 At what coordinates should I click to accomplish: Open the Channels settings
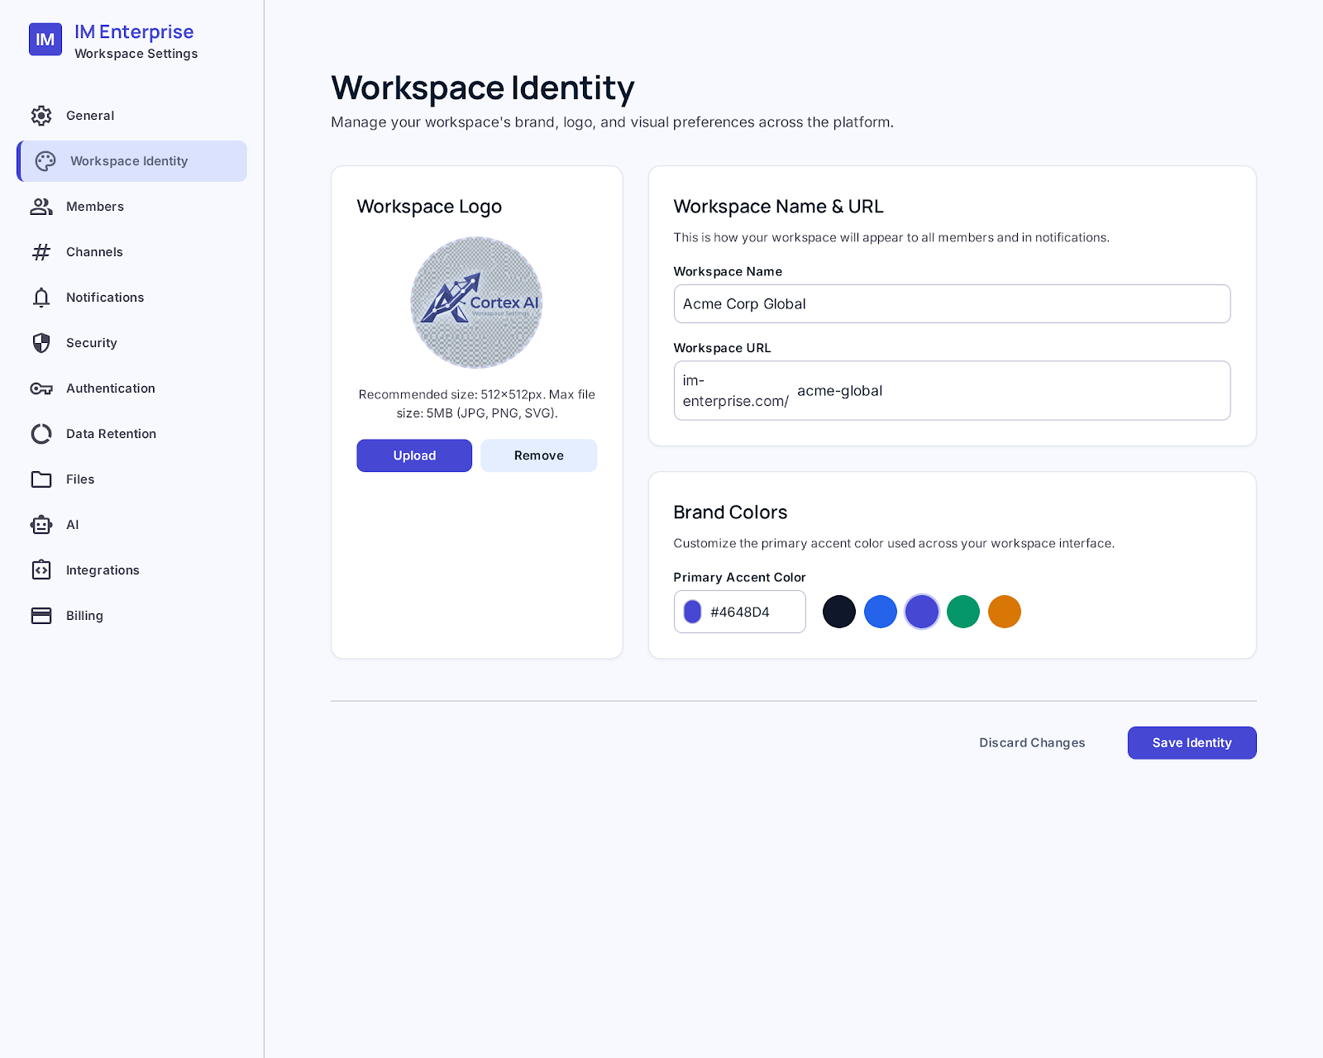(x=132, y=252)
